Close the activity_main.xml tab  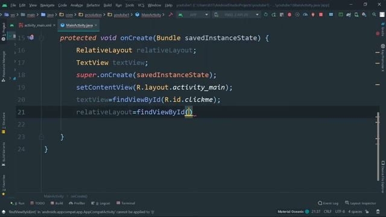click(54, 25)
